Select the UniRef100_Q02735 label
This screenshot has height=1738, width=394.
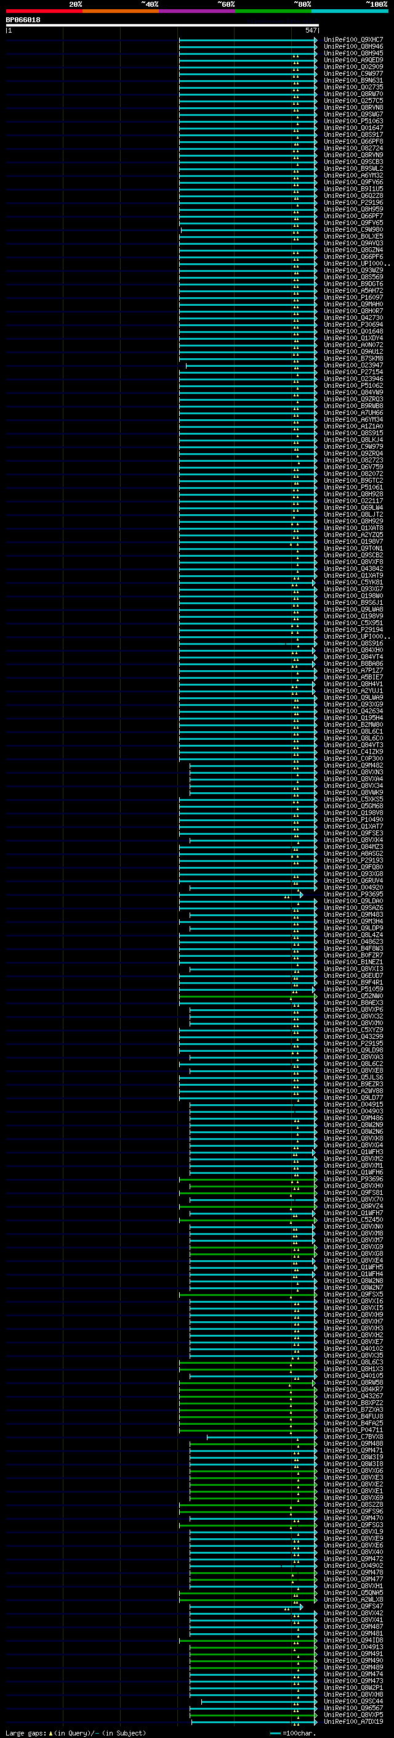pyautogui.click(x=353, y=87)
